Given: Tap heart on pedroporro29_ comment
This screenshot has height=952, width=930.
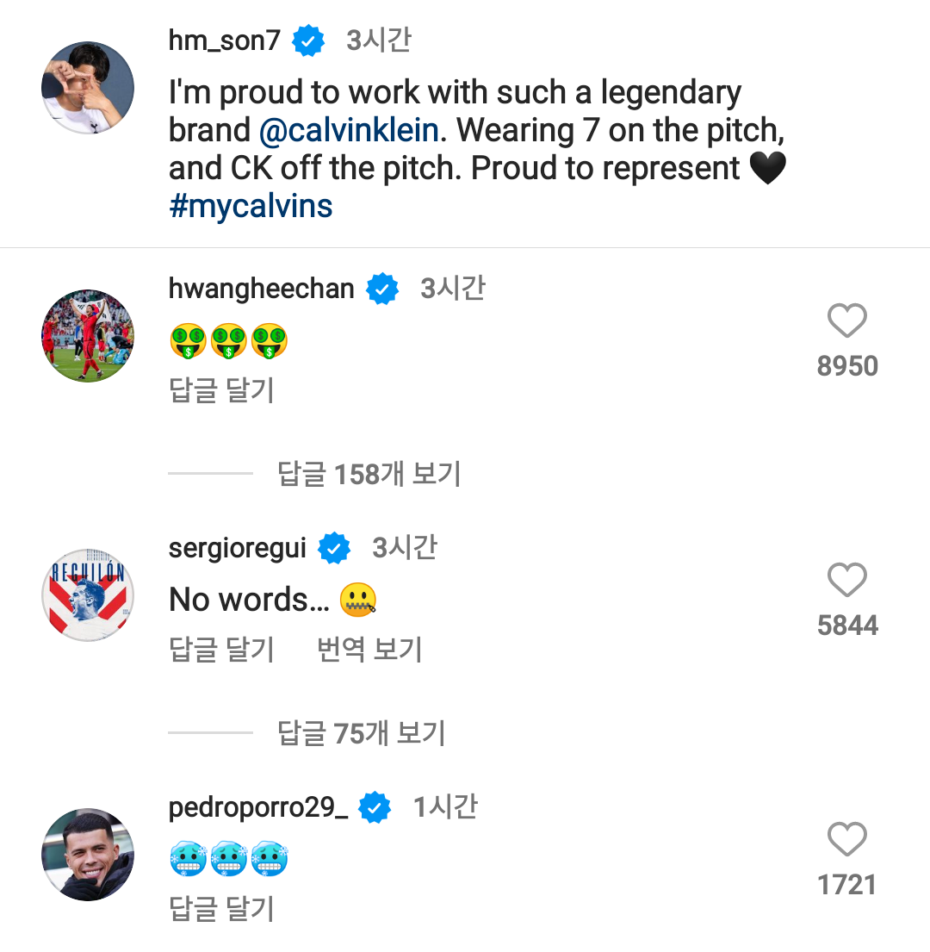Looking at the screenshot, I should [846, 838].
